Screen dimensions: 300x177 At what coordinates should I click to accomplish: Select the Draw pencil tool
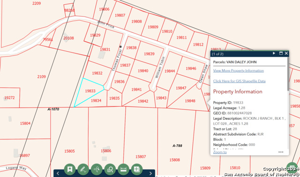coord(83,169)
